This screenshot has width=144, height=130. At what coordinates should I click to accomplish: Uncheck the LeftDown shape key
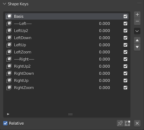point(125,38)
